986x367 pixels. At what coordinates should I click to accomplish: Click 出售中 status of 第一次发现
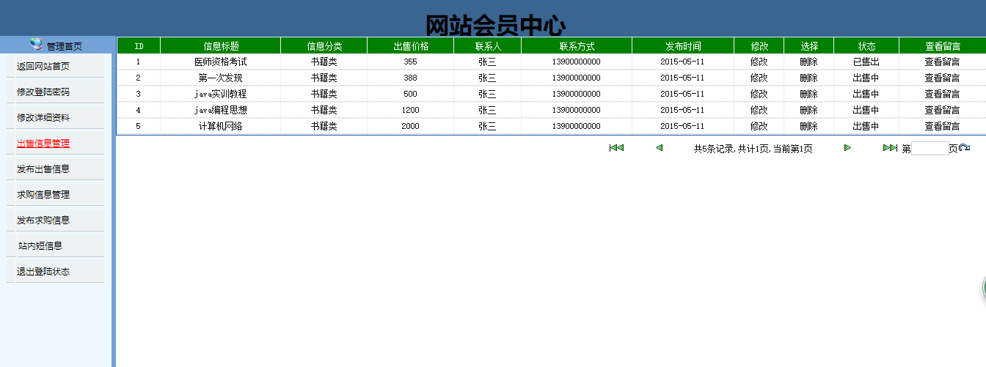[866, 78]
